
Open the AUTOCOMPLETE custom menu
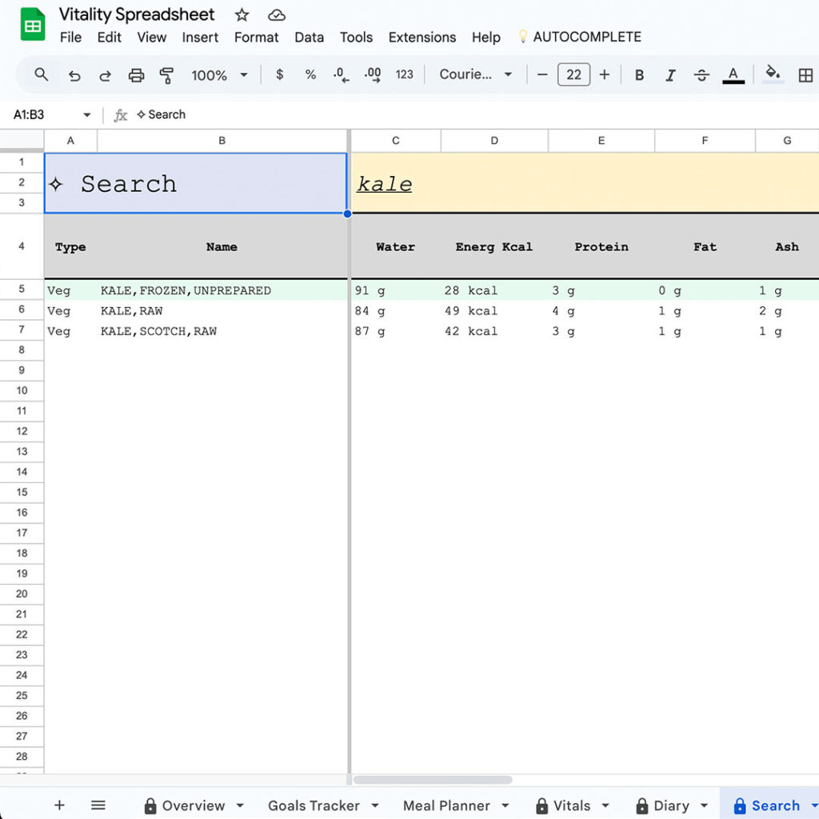tap(586, 37)
